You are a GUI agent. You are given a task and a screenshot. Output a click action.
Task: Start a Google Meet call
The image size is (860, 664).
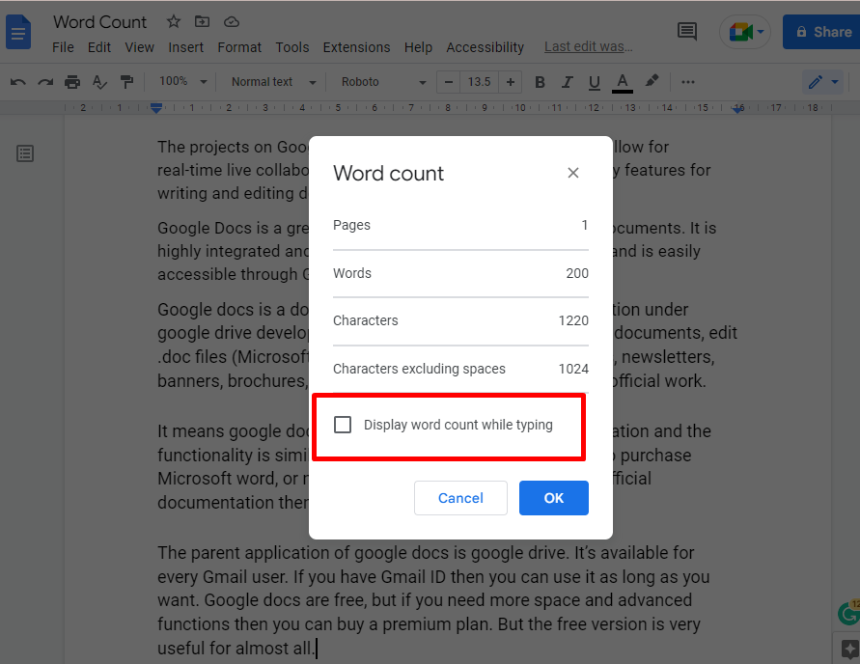point(745,32)
